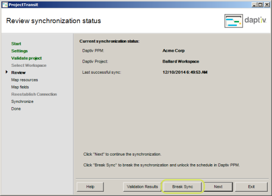Image resolution: width=272 pixels, height=196 pixels.
Task: Open the Validate project step
Action: point(26,58)
